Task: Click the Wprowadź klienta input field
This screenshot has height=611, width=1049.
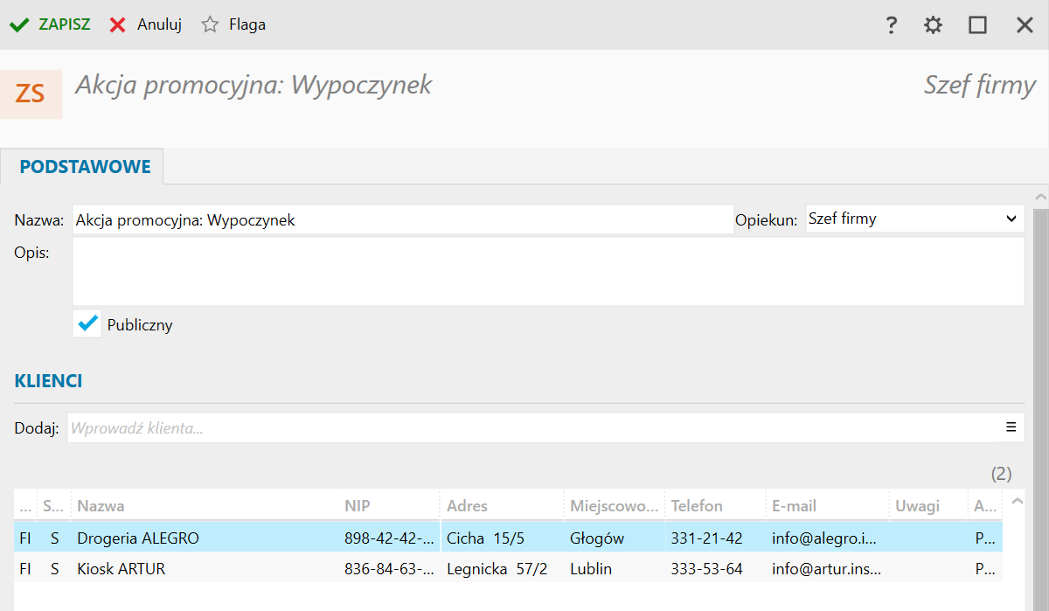Action: [x=533, y=428]
